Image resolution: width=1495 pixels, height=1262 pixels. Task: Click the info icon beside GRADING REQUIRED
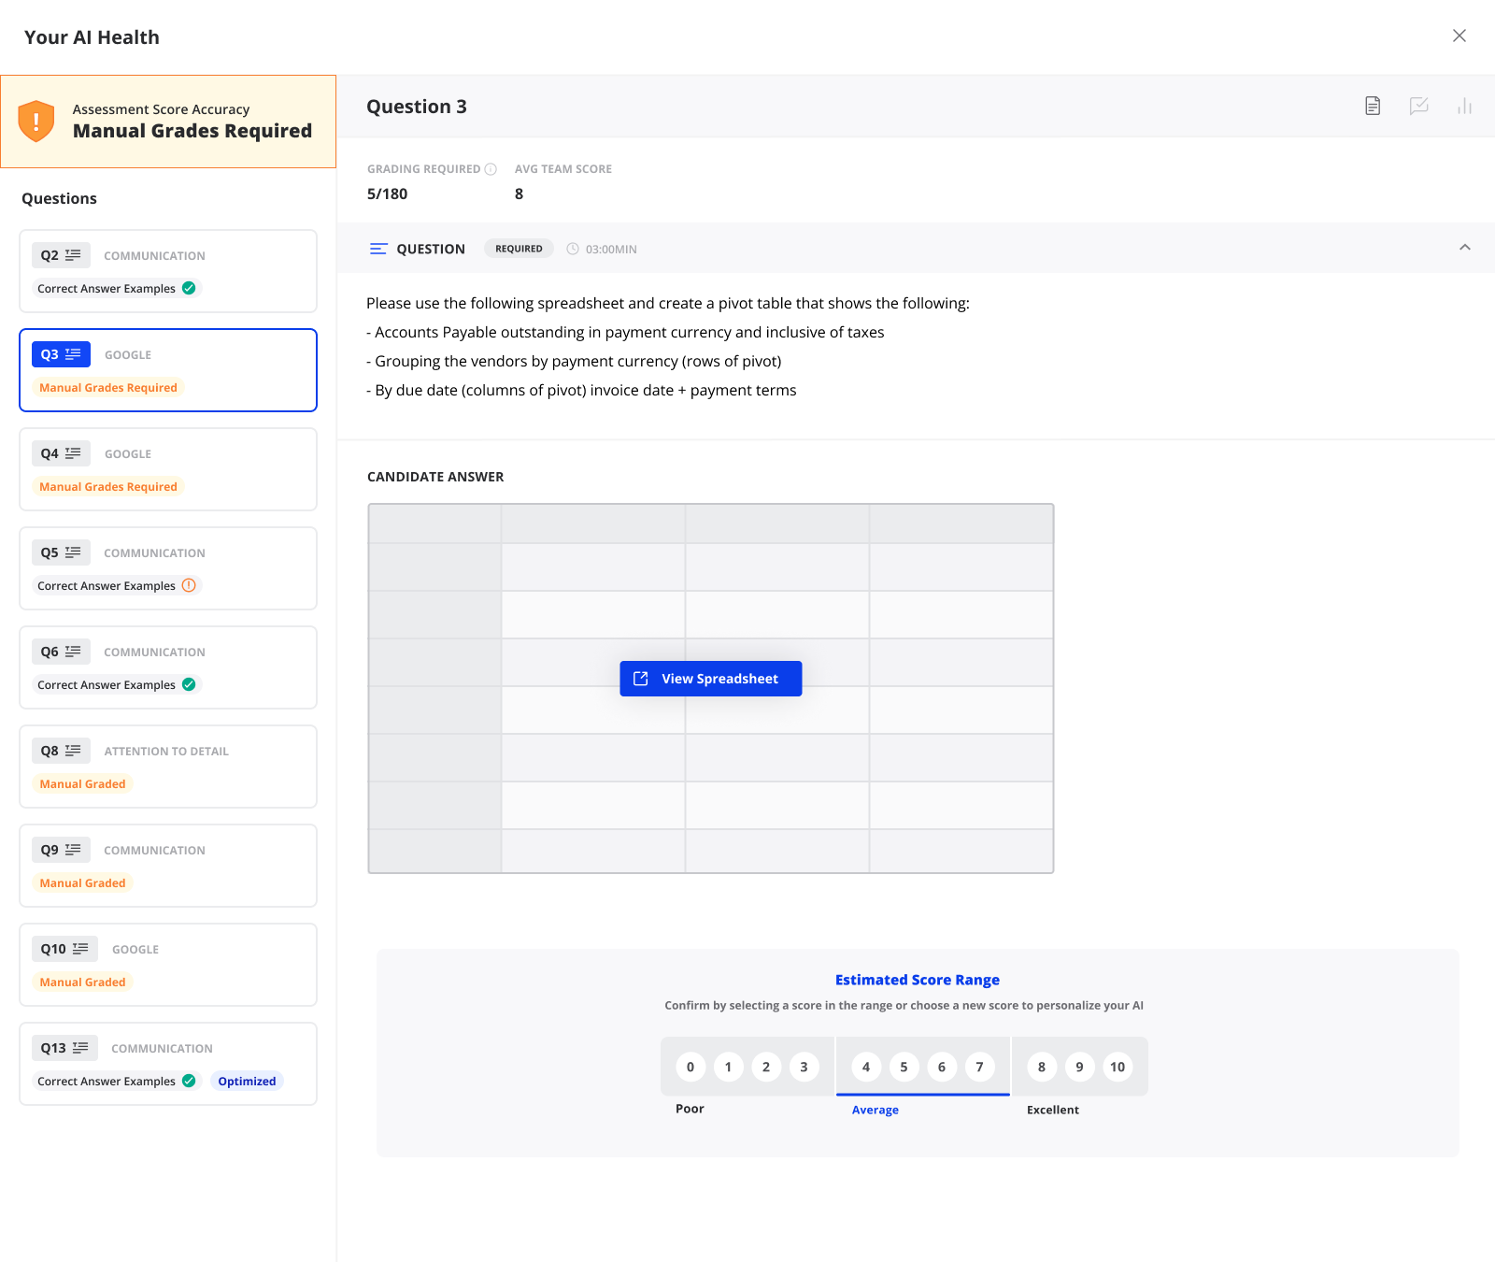(x=492, y=168)
